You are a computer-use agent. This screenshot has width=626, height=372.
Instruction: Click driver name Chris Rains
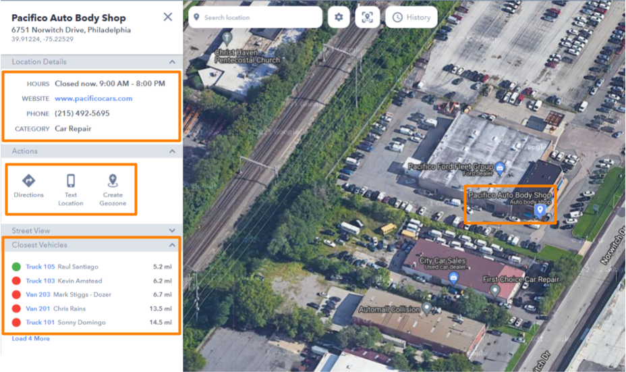69,309
